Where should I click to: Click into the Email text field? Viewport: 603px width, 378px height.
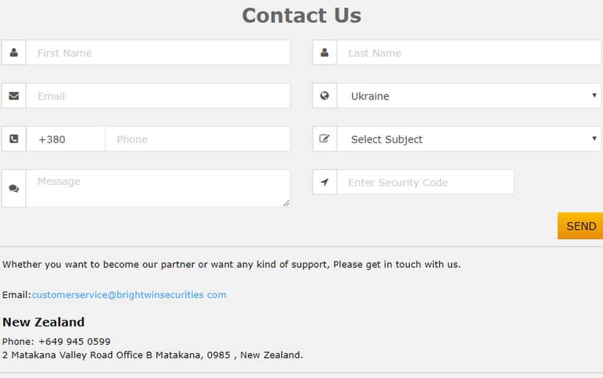(x=158, y=96)
